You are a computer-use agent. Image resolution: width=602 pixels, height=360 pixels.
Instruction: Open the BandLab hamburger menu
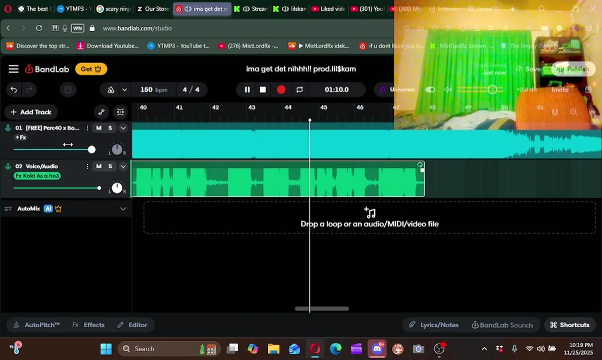pos(13,69)
